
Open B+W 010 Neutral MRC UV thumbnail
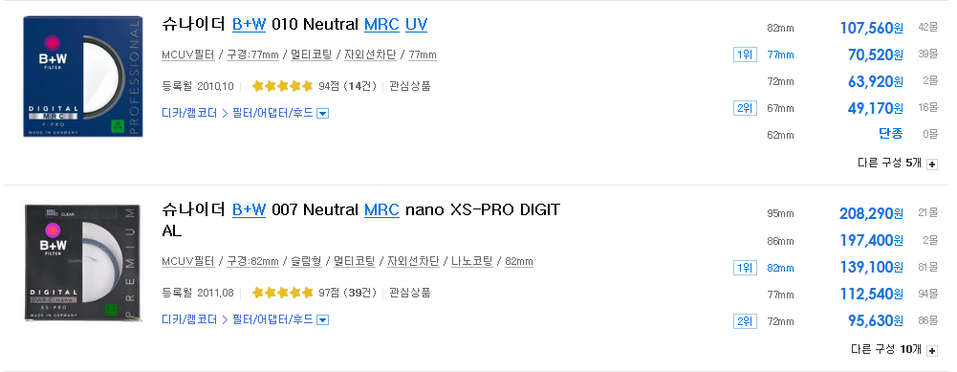(x=83, y=77)
